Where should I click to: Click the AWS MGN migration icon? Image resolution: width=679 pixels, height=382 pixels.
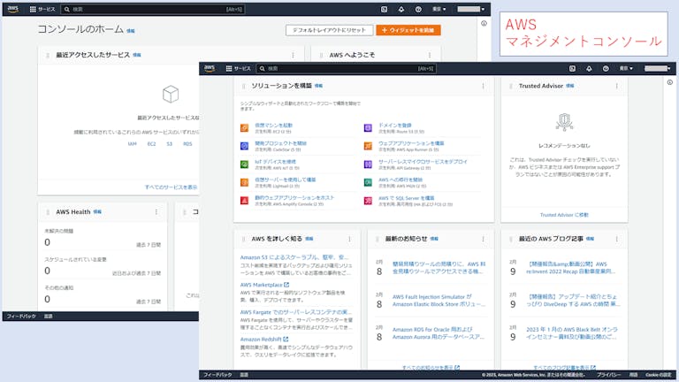(368, 182)
